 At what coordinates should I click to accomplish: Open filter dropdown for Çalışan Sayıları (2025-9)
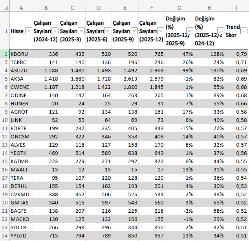click(134, 31)
